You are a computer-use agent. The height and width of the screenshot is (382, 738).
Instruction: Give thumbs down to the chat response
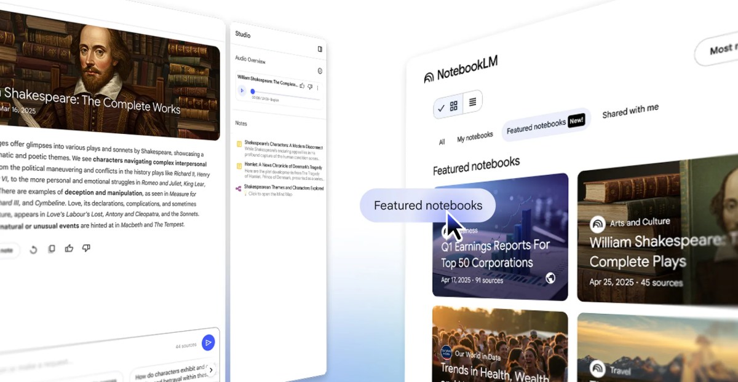click(86, 248)
